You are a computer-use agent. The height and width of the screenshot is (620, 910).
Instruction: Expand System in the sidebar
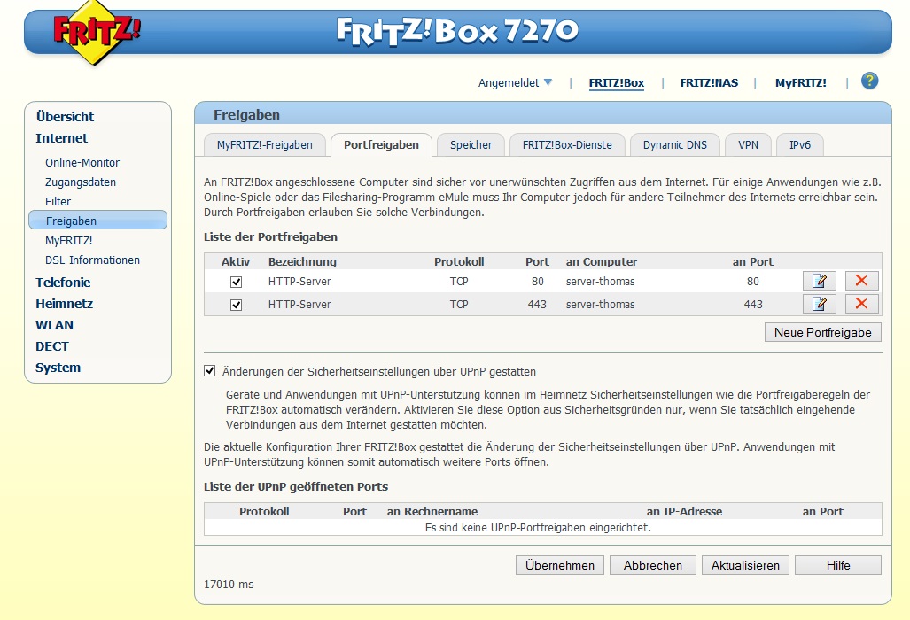tap(58, 368)
